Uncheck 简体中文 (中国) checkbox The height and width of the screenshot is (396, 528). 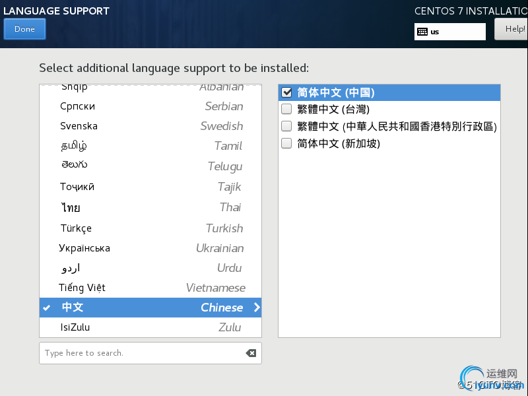click(286, 92)
